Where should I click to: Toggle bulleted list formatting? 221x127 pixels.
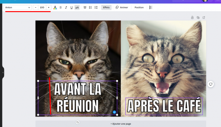coord(90,8)
